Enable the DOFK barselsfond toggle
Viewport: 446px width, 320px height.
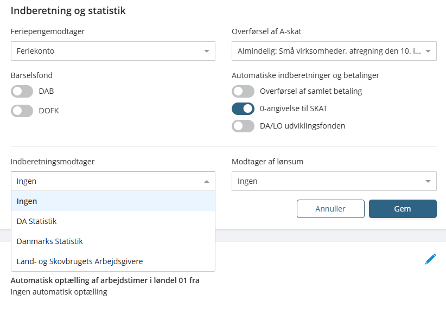22,111
